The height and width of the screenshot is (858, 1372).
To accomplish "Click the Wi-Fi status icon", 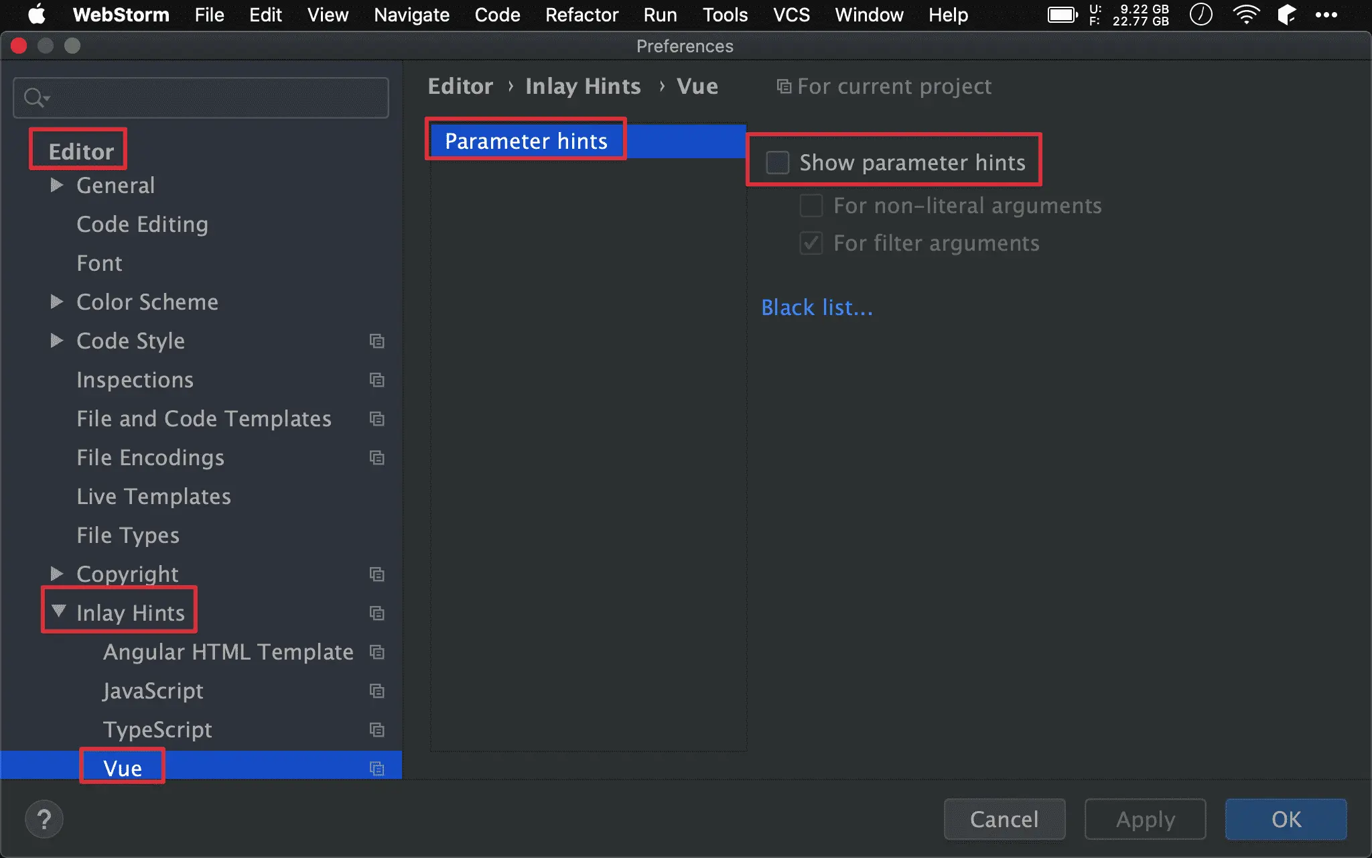I will pyautogui.click(x=1245, y=15).
